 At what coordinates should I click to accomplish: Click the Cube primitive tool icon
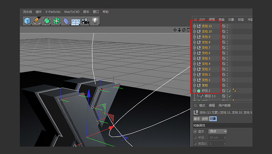coord(27,21)
